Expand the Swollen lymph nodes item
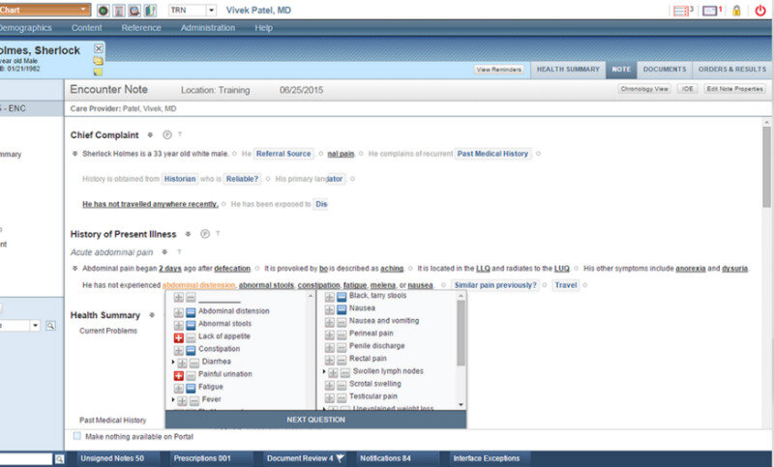This screenshot has height=467, width=774. (x=324, y=371)
